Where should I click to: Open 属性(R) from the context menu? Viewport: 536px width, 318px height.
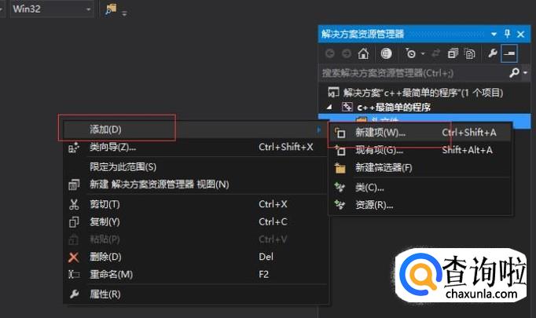[x=196, y=294]
